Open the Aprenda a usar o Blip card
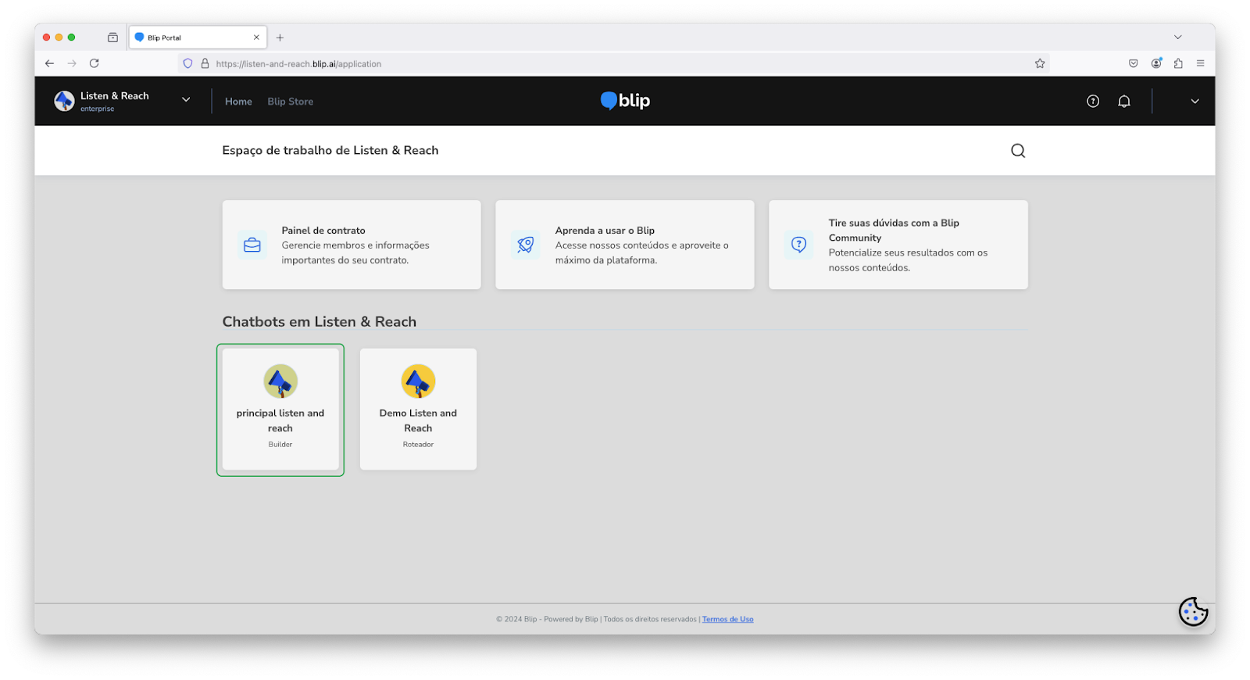This screenshot has height=680, width=1250. [x=625, y=245]
